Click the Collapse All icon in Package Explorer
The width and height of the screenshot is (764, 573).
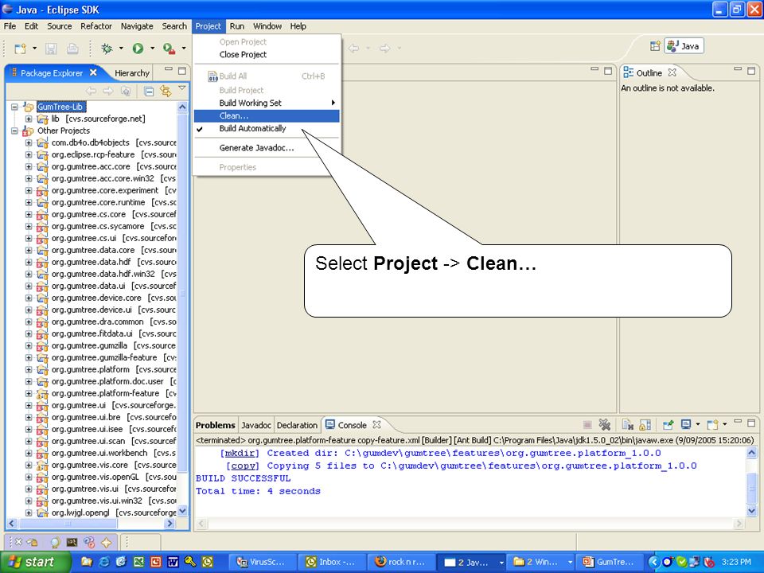(x=149, y=91)
